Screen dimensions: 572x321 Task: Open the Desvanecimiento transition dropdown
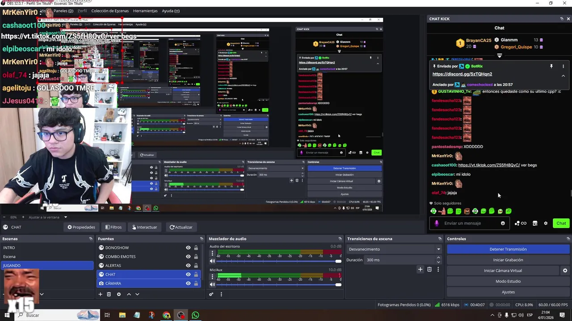pos(395,249)
